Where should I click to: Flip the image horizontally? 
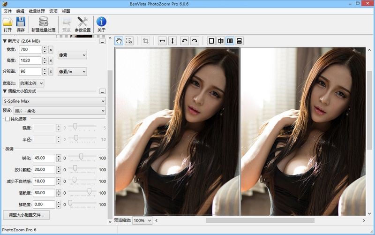coord(162,41)
